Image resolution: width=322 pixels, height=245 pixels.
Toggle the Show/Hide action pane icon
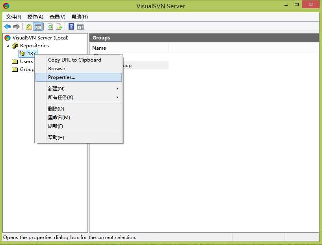80,27
